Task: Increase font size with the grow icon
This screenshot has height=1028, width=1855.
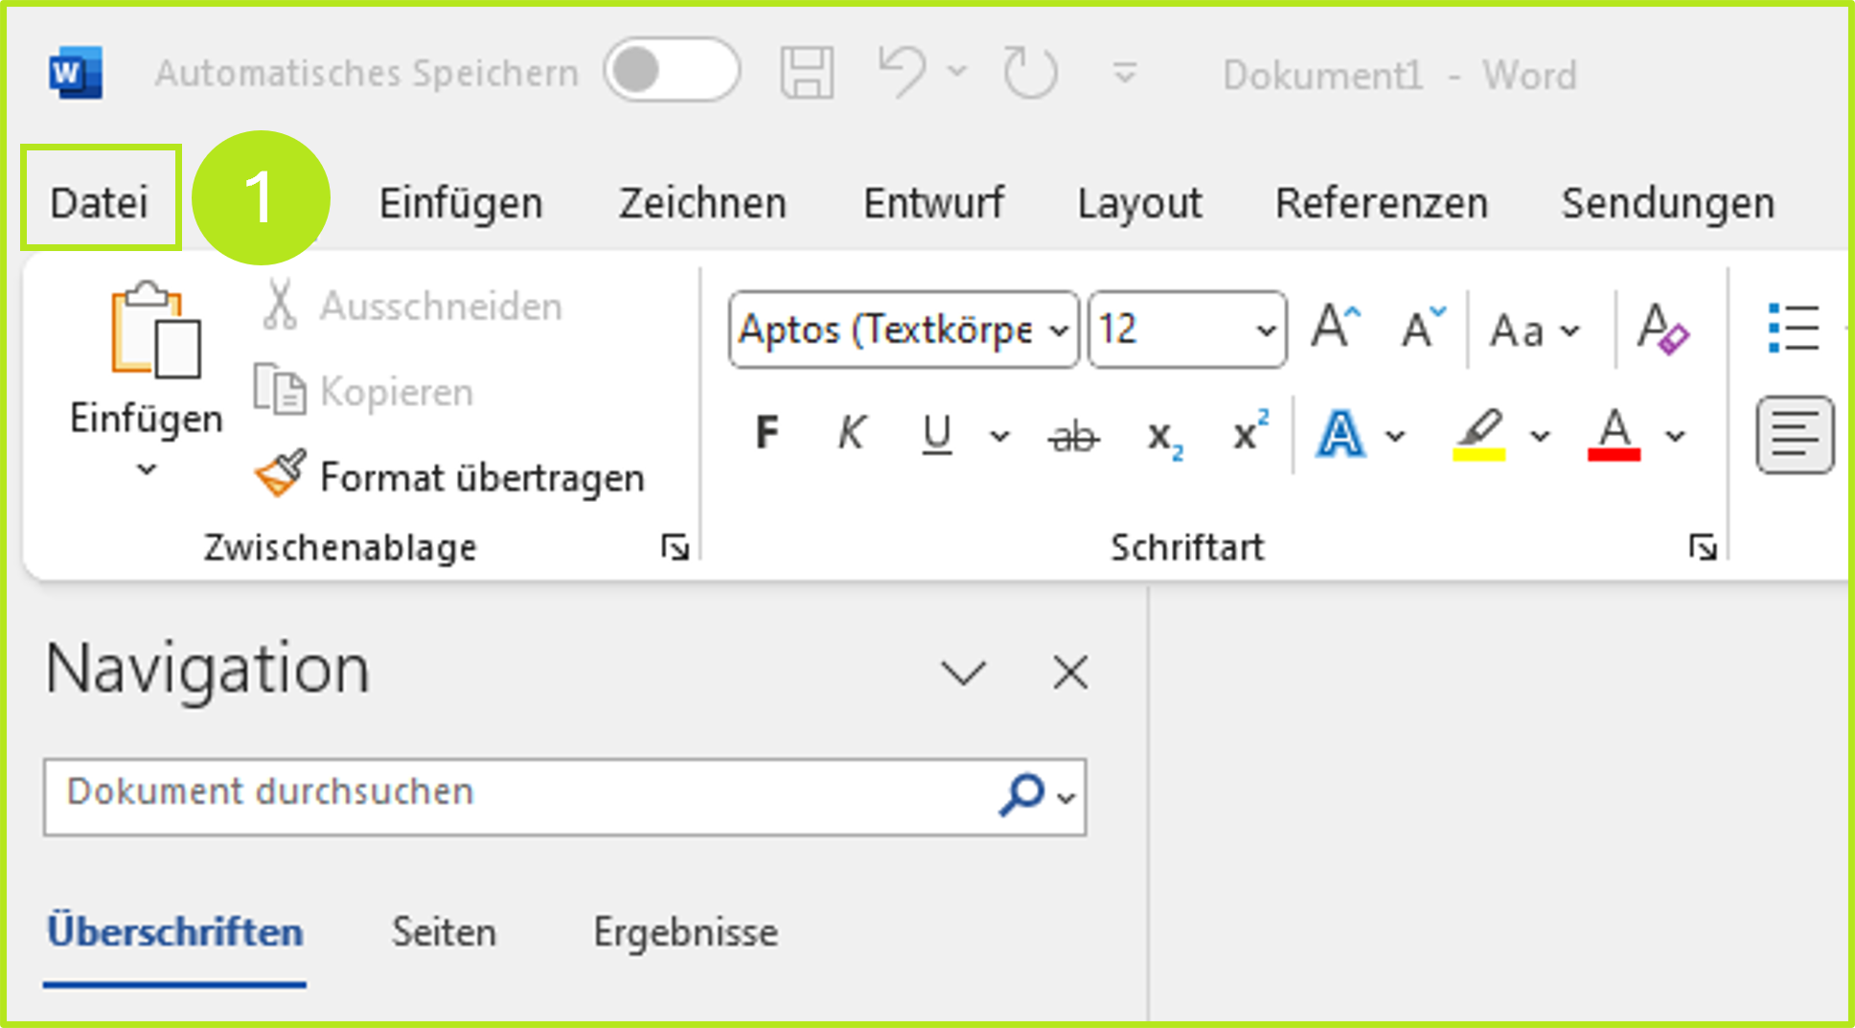Action: click(1333, 326)
